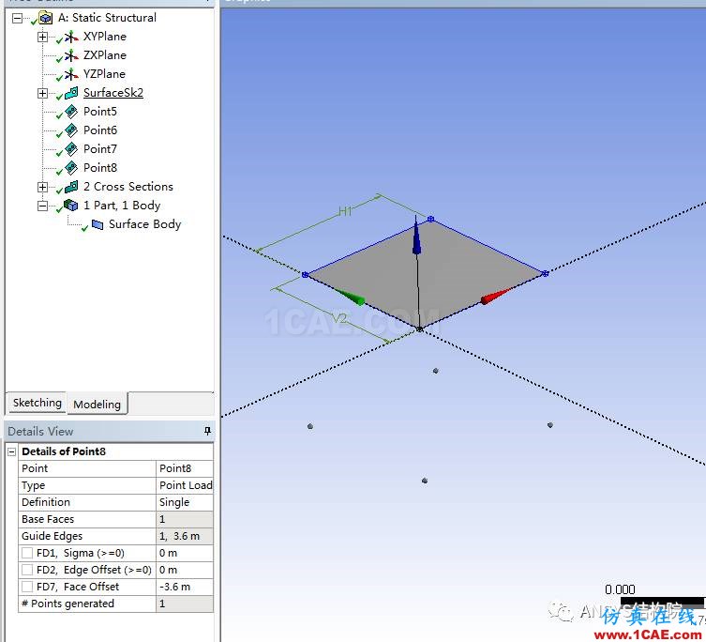Image resolution: width=706 pixels, height=642 pixels.
Task: Click the Type value Point Load
Action: (185, 485)
